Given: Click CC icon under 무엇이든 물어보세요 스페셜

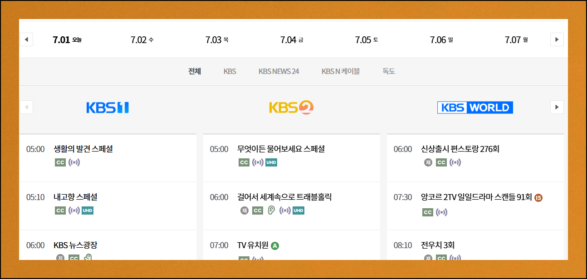Looking at the screenshot, I should [x=244, y=162].
